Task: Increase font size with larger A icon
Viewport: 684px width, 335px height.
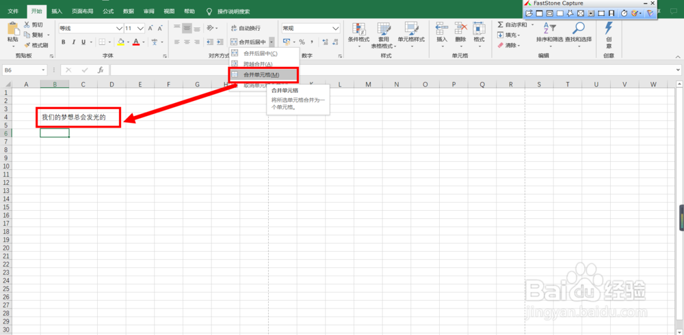Action: click(150, 28)
